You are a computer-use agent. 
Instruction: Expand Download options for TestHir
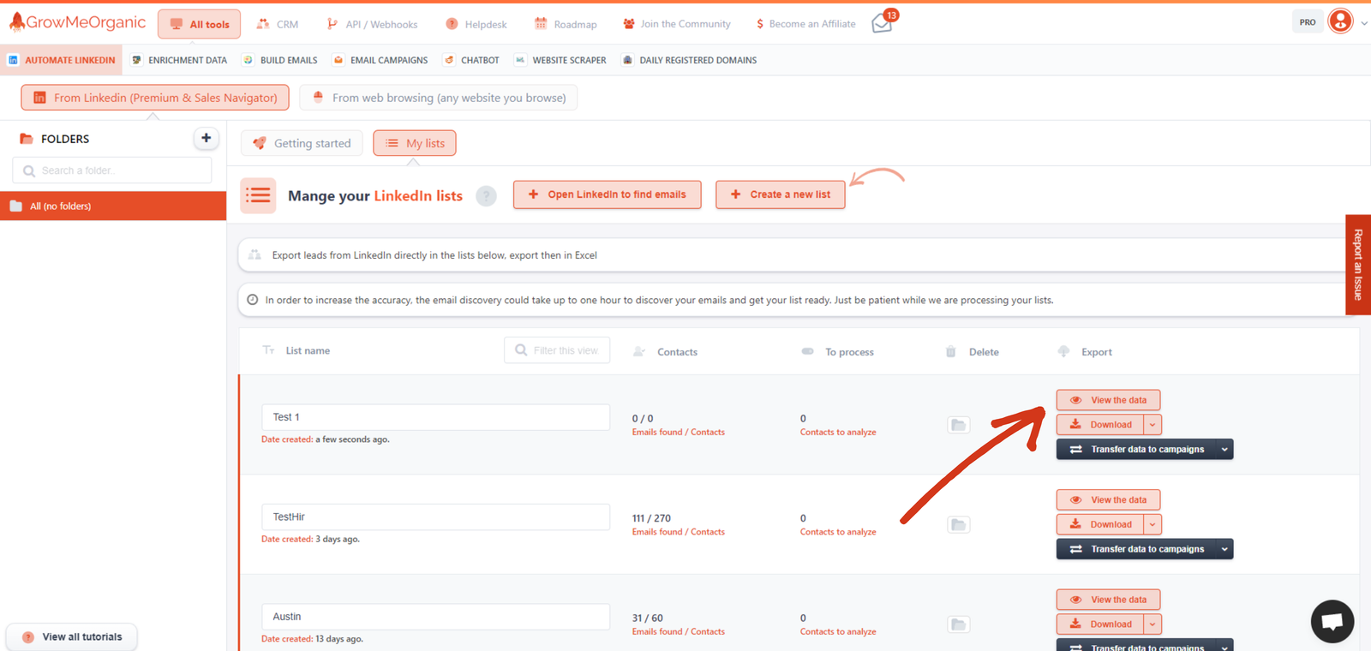click(1152, 524)
